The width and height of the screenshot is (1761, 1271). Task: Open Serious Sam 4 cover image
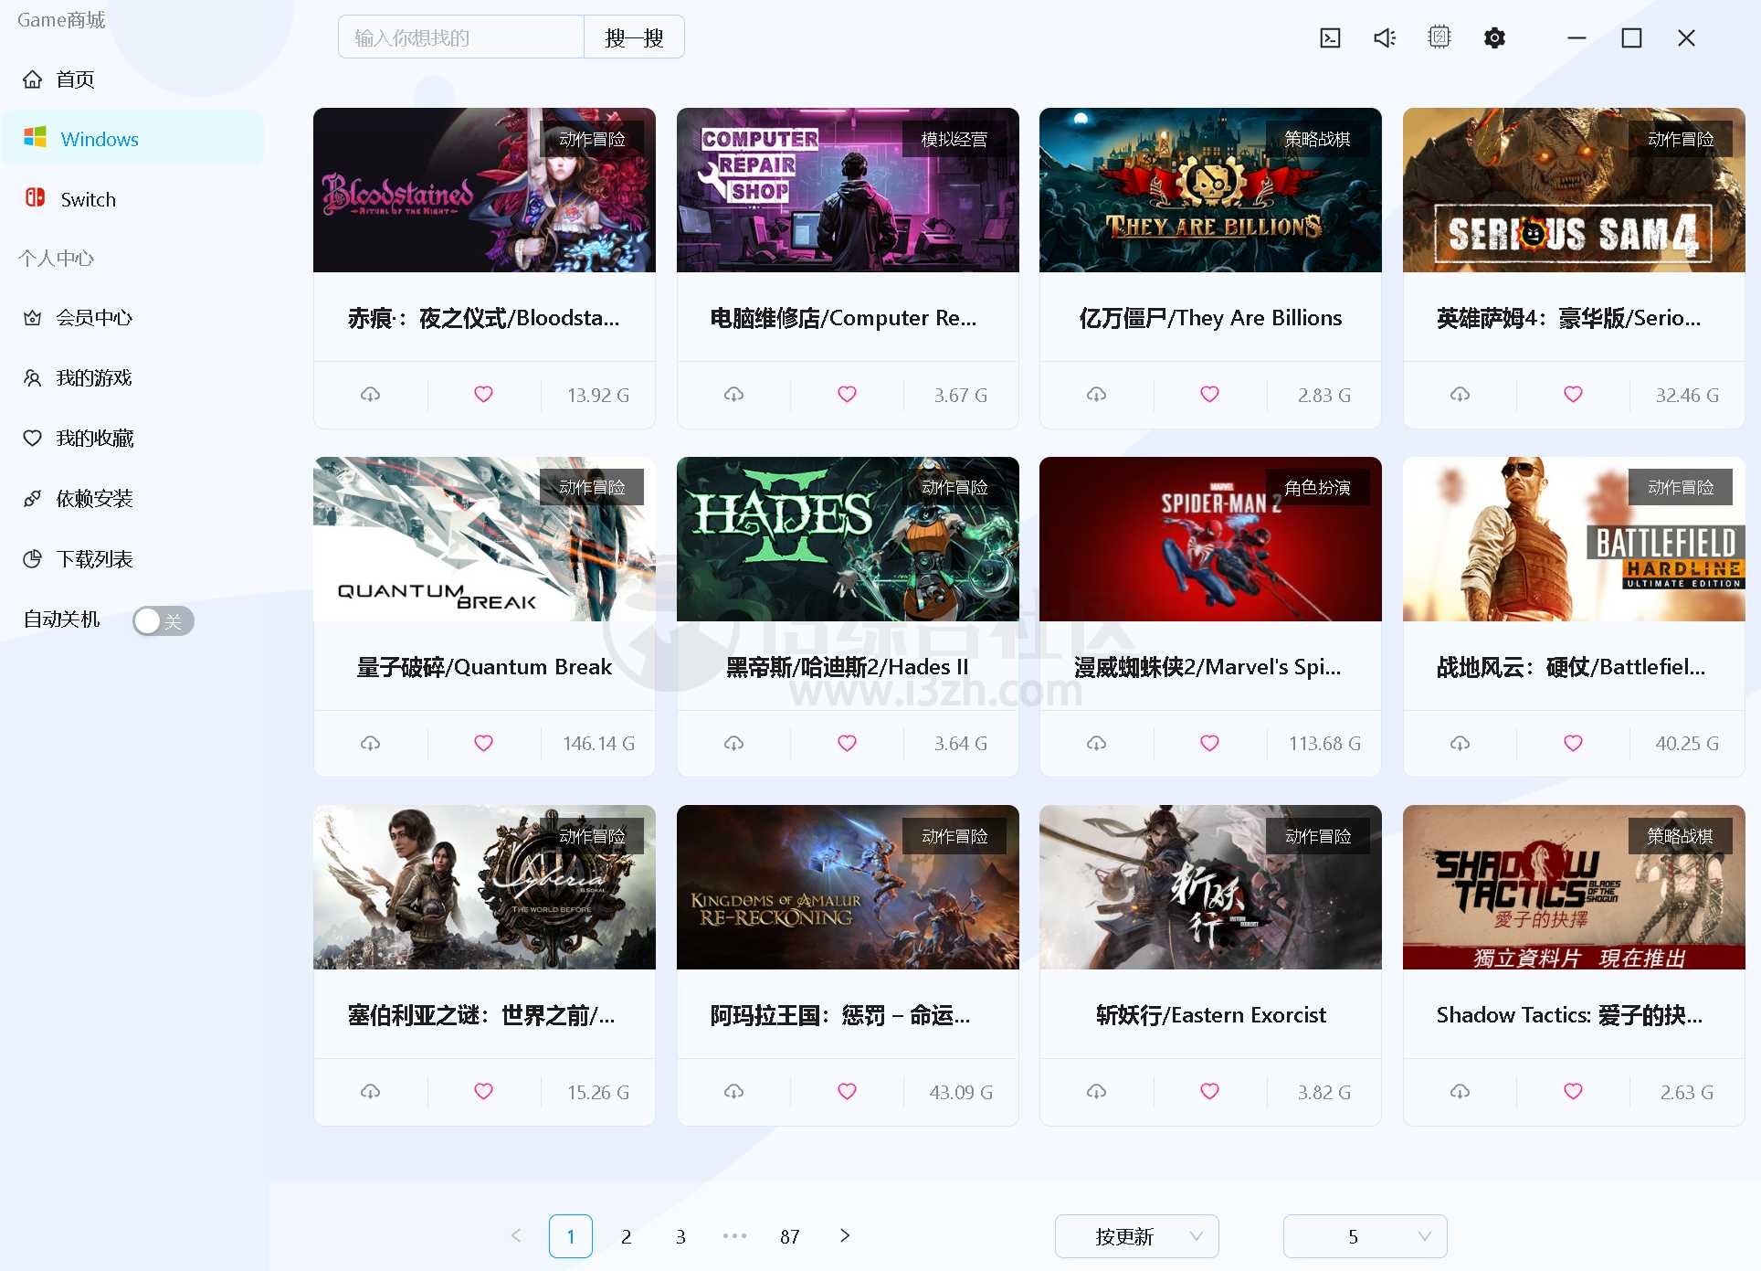(x=1574, y=190)
